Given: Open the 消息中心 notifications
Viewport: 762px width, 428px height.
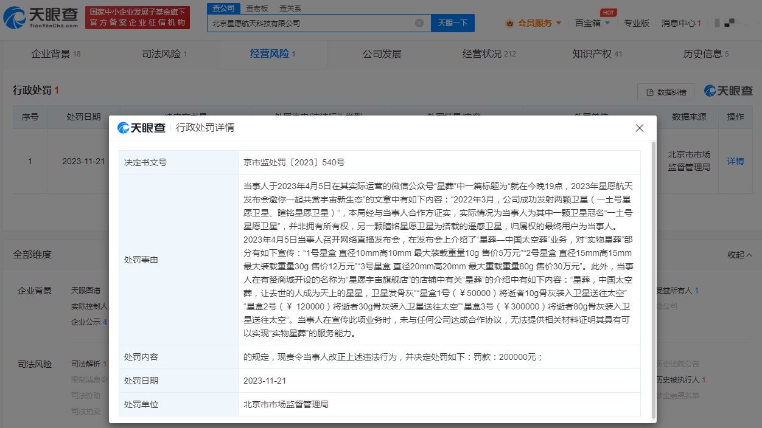Looking at the screenshot, I should pos(681,23).
